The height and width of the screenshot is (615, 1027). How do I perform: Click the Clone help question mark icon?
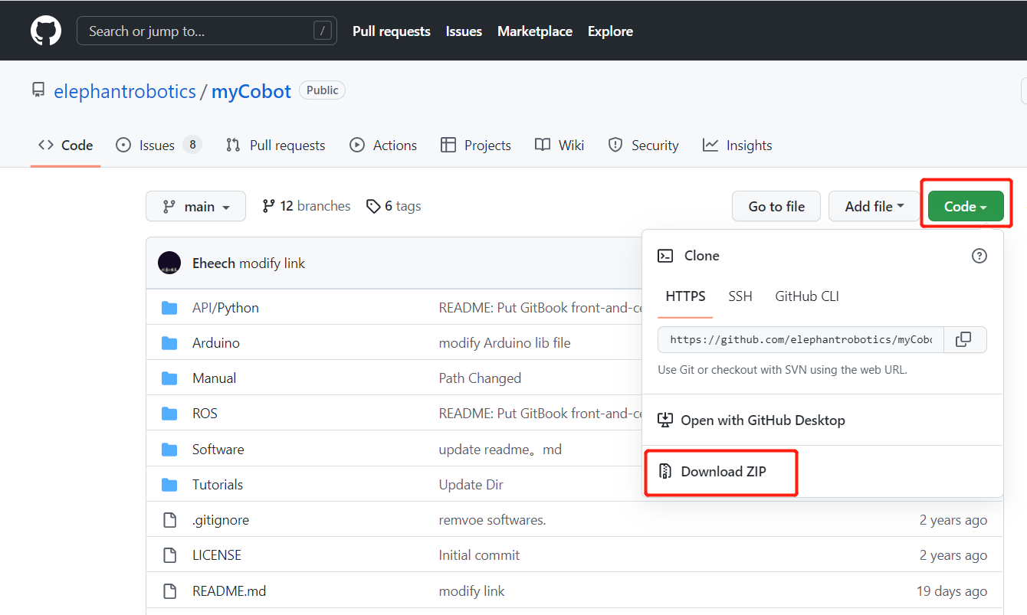[979, 256]
